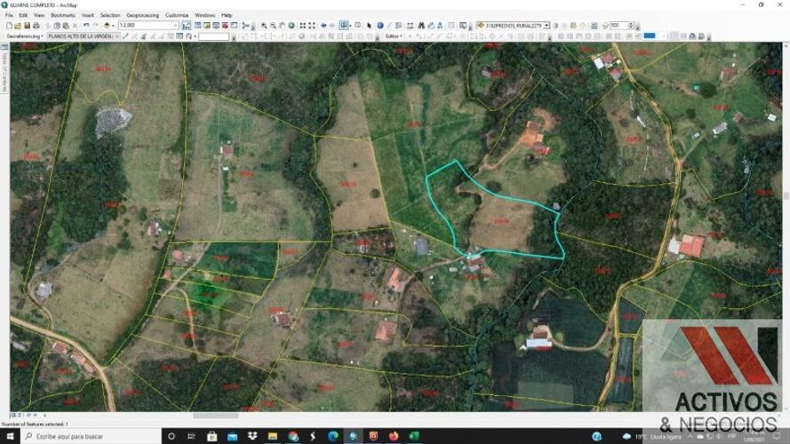The image size is (790, 444).
Task: Click the Table of Contents side tab
Action: (x=4, y=68)
